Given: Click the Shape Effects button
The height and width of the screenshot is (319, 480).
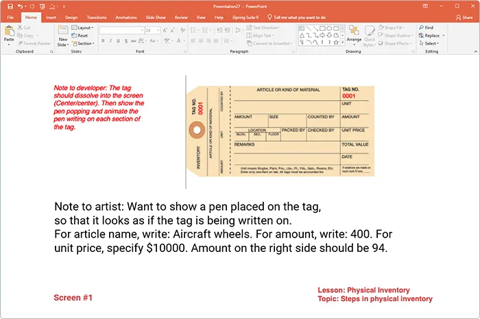Looking at the screenshot, I should (395, 43).
